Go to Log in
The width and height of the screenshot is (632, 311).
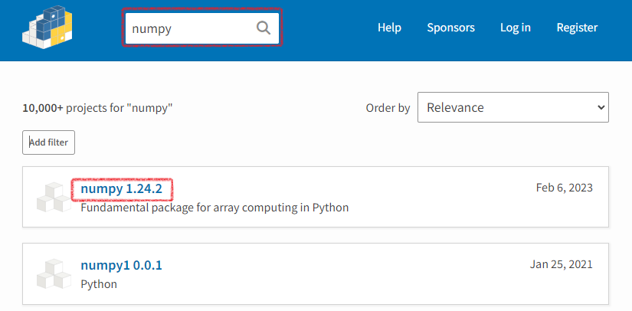(516, 28)
